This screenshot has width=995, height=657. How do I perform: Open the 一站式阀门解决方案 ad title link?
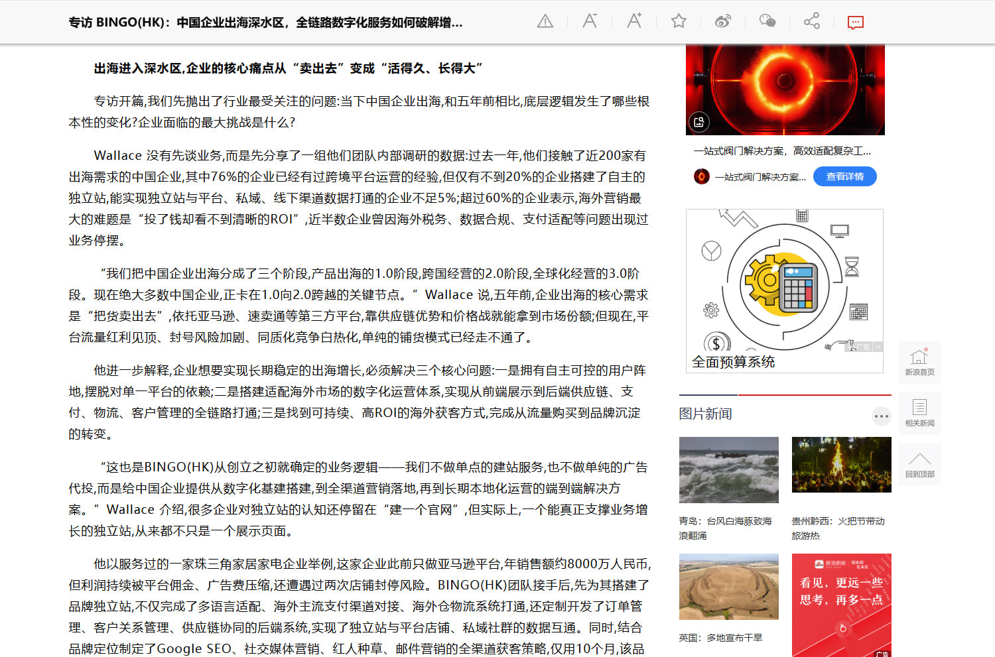click(x=782, y=151)
